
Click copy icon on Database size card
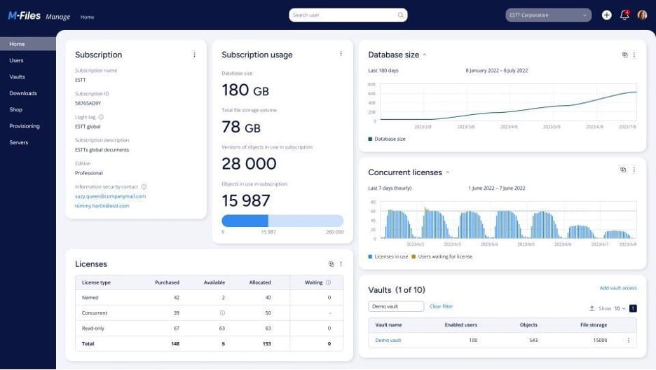coord(624,55)
